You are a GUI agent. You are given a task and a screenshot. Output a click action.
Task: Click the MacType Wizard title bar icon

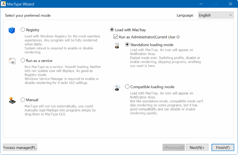[x=4, y=4]
